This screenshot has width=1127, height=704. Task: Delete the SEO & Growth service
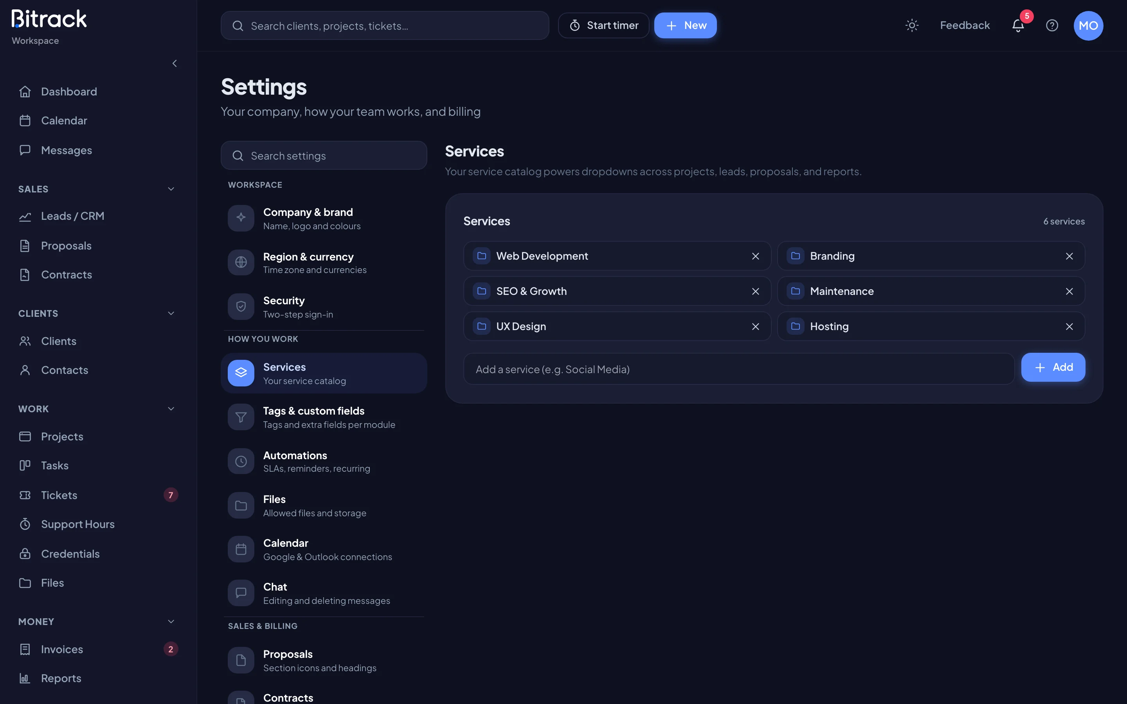(x=755, y=291)
